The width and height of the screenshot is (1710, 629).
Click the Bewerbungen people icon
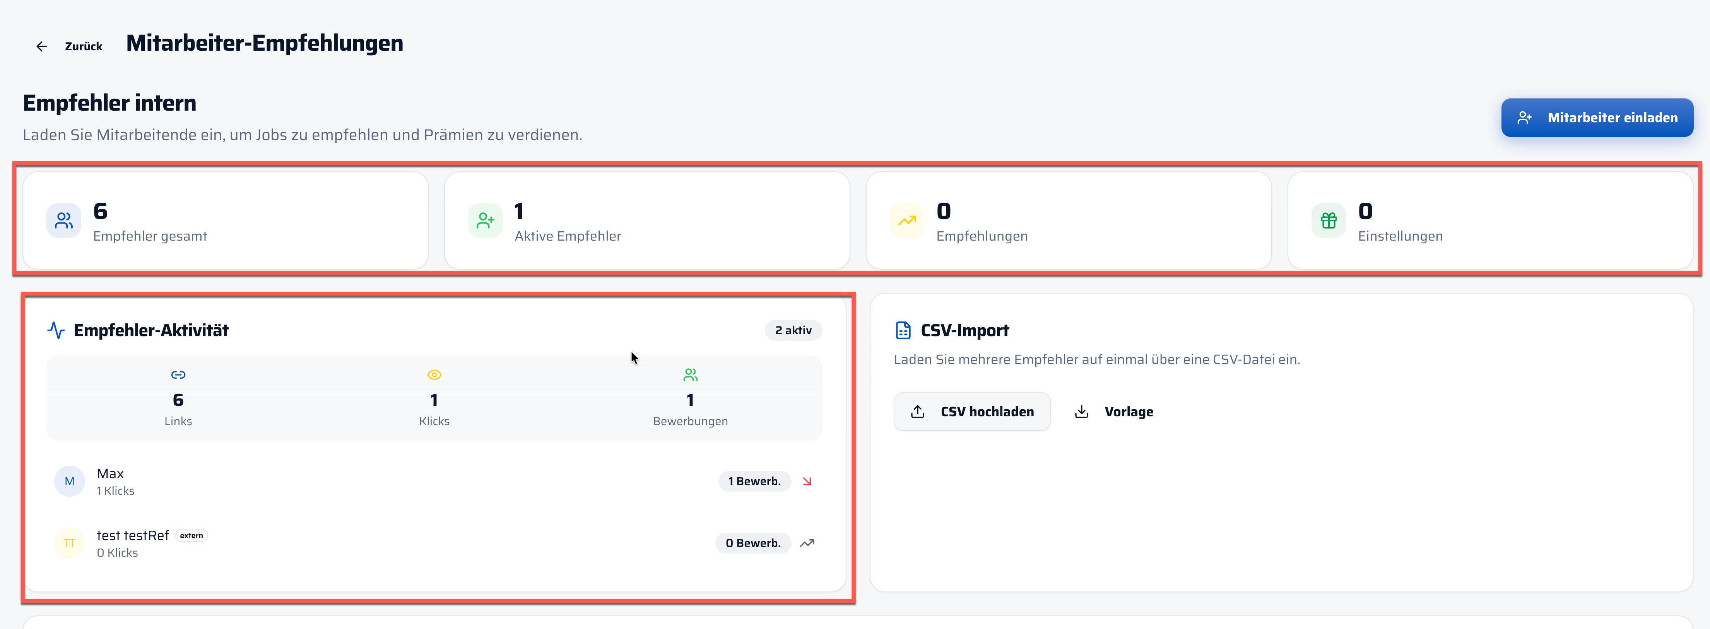point(690,375)
